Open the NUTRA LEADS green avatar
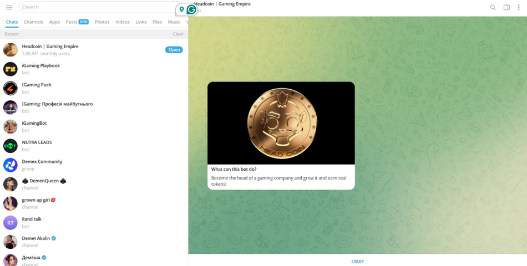 pyautogui.click(x=11, y=146)
